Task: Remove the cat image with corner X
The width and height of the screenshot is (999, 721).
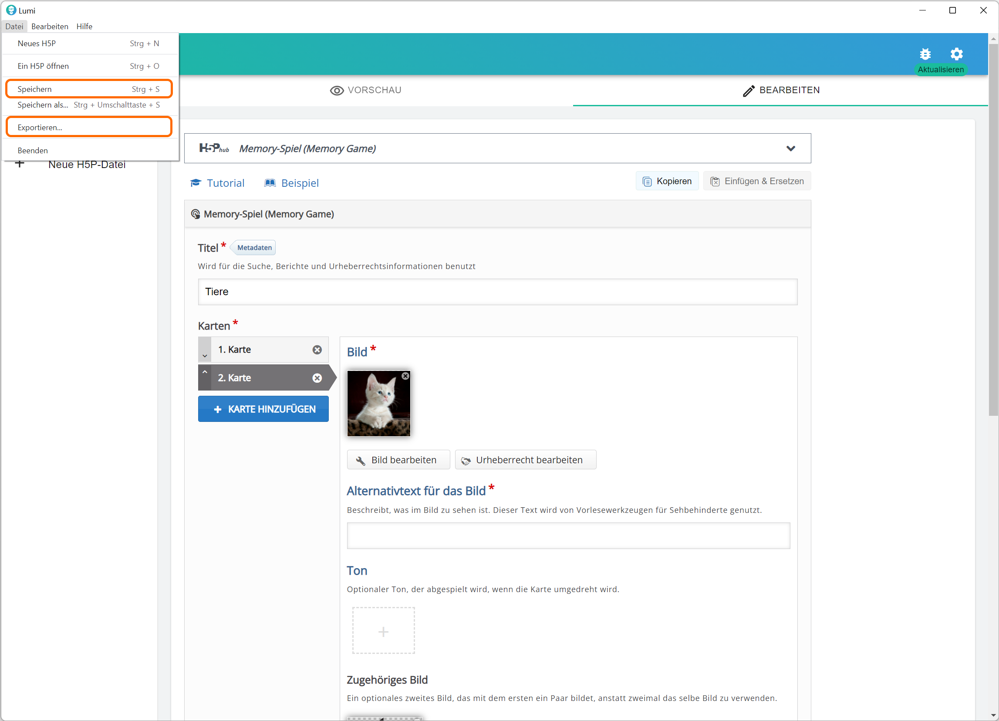Action: click(405, 376)
